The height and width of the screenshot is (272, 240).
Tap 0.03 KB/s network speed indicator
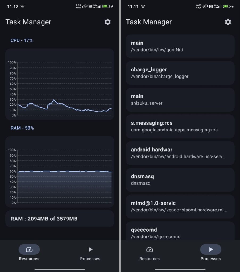199,6
